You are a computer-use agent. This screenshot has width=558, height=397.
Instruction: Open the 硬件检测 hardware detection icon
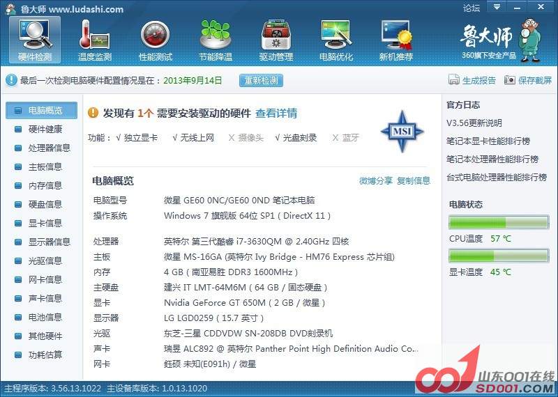pyautogui.click(x=35, y=40)
